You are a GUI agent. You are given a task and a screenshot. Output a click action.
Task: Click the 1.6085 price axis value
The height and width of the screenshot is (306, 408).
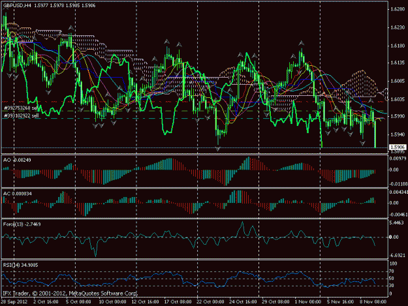click(398, 81)
